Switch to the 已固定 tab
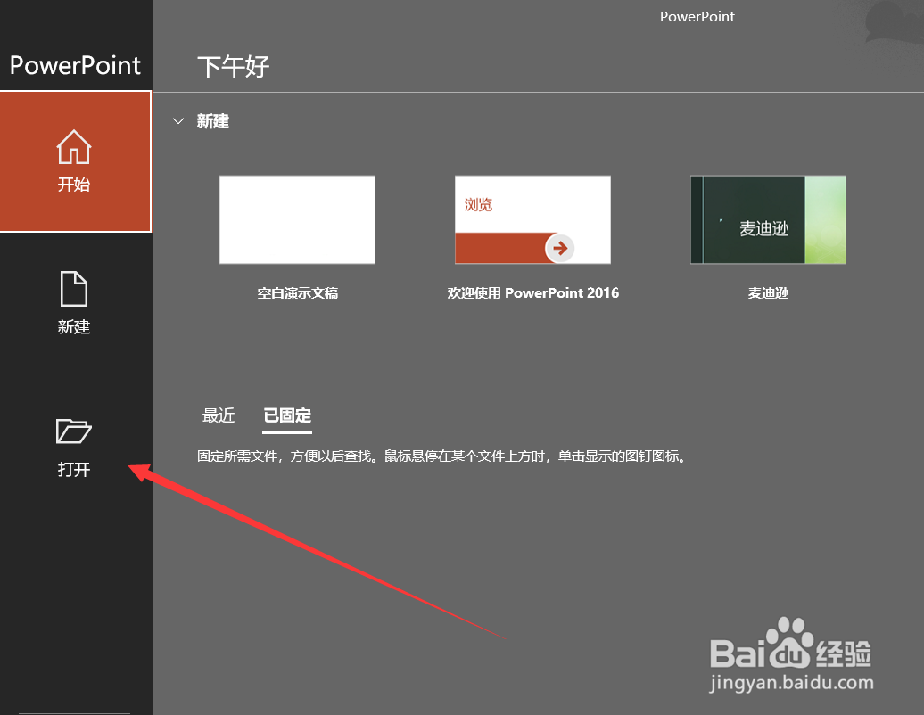Image resolution: width=924 pixels, height=715 pixels. [x=287, y=415]
